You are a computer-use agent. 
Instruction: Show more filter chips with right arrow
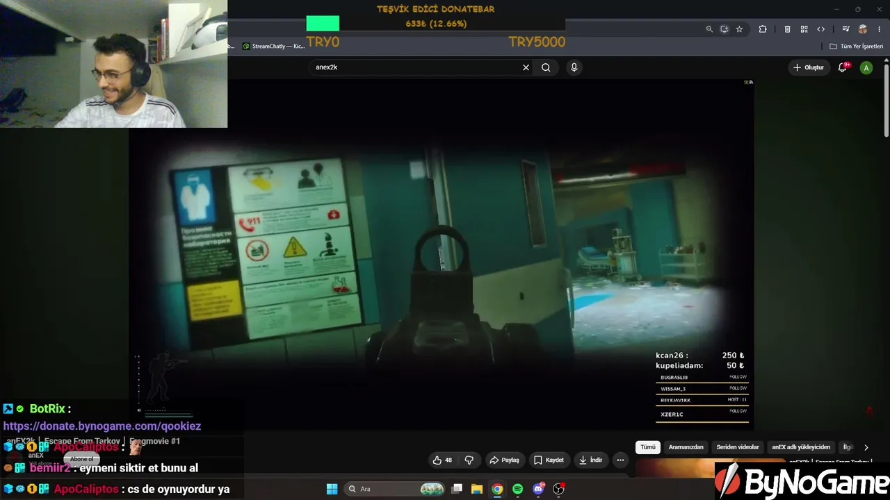pos(866,447)
